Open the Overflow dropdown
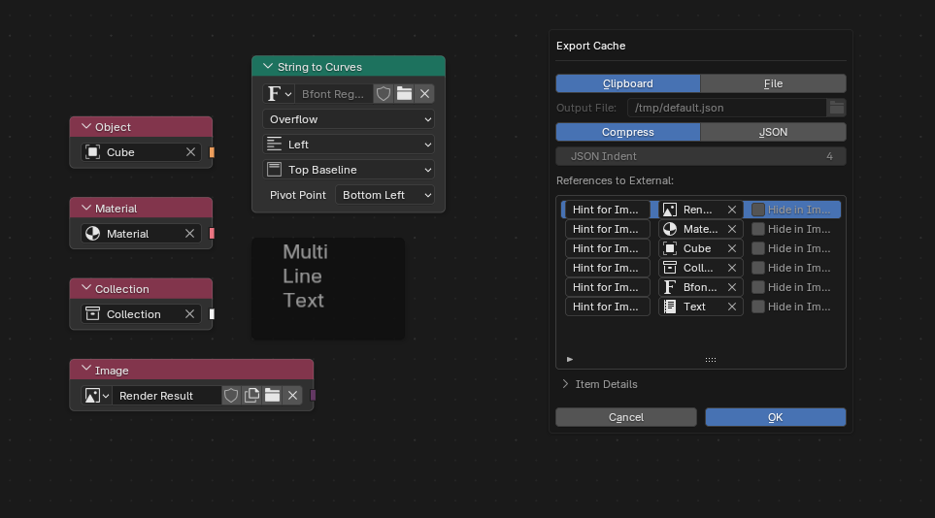The height and width of the screenshot is (518, 935). tap(349, 119)
